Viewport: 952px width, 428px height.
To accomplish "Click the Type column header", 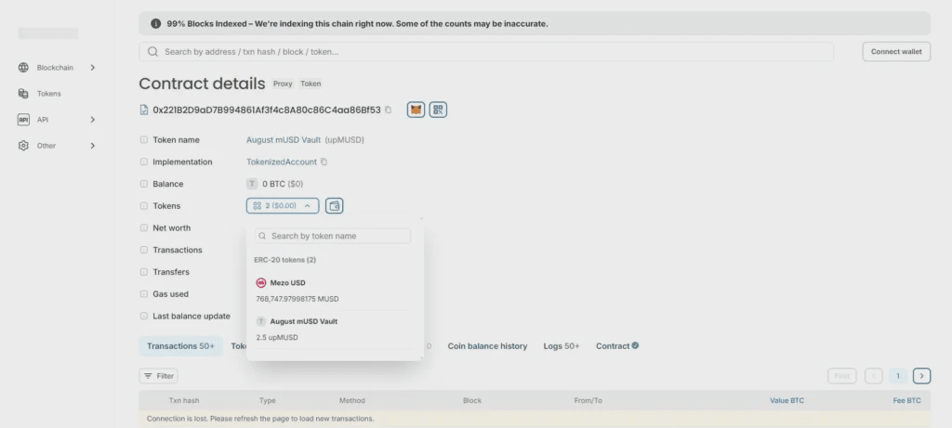I will 267,400.
